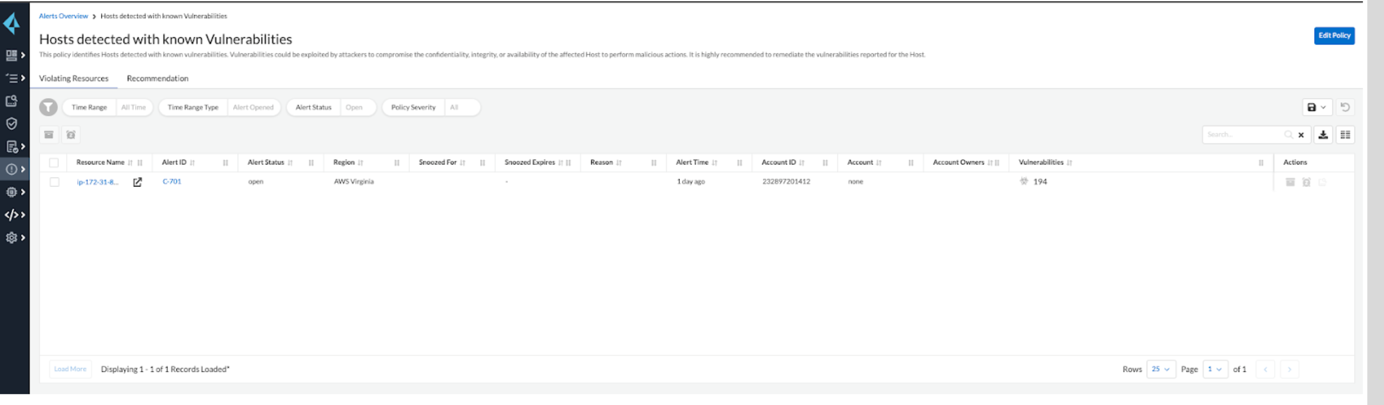Click the Prisma Cloud logo in sidebar
Screen dimensions: 1384x405
[12, 23]
